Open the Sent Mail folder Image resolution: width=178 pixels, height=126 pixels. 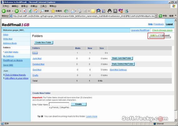[x=37, y=70]
